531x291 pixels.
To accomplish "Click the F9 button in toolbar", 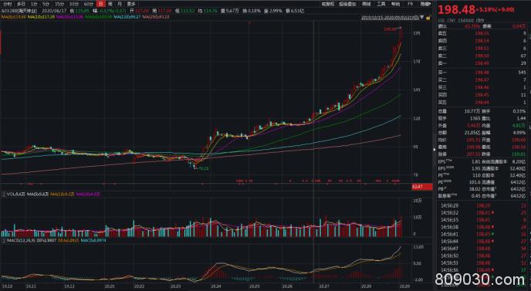I will [x=410, y=4].
